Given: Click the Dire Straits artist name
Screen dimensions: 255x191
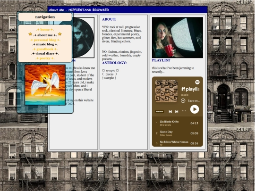Looking at the screenshot, I should click(165, 125).
